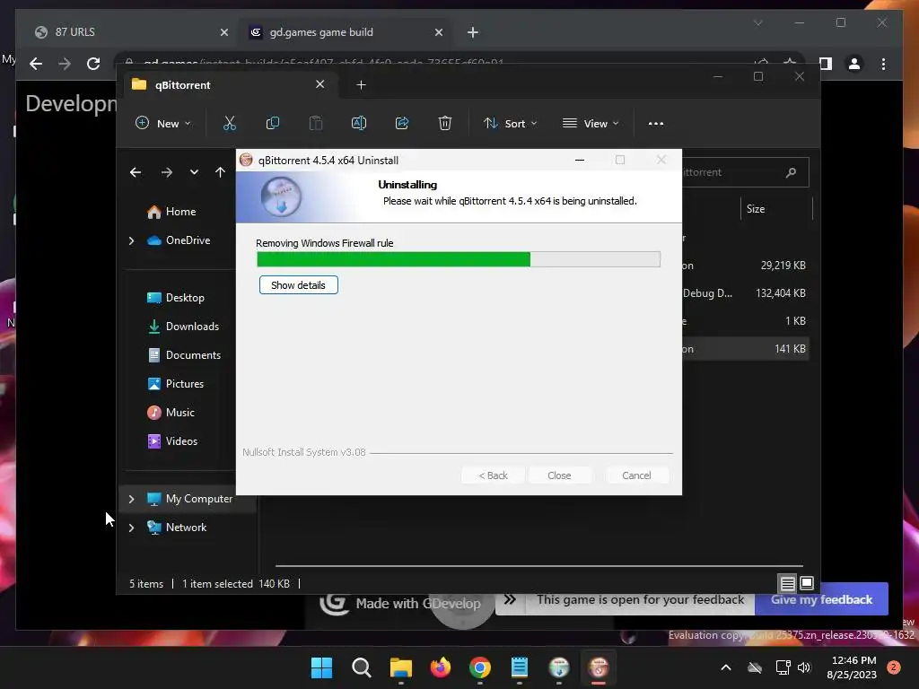The width and height of the screenshot is (919, 689).
Task: Open the Notepad icon in the taskbar
Action: pos(520,667)
